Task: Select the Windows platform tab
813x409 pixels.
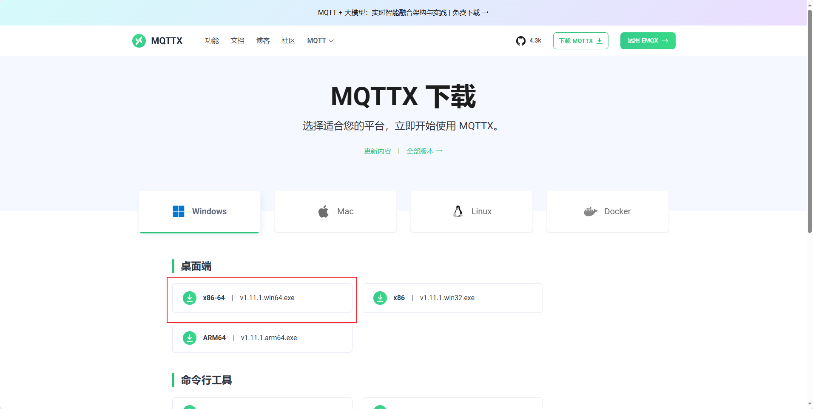Action: pos(199,211)
